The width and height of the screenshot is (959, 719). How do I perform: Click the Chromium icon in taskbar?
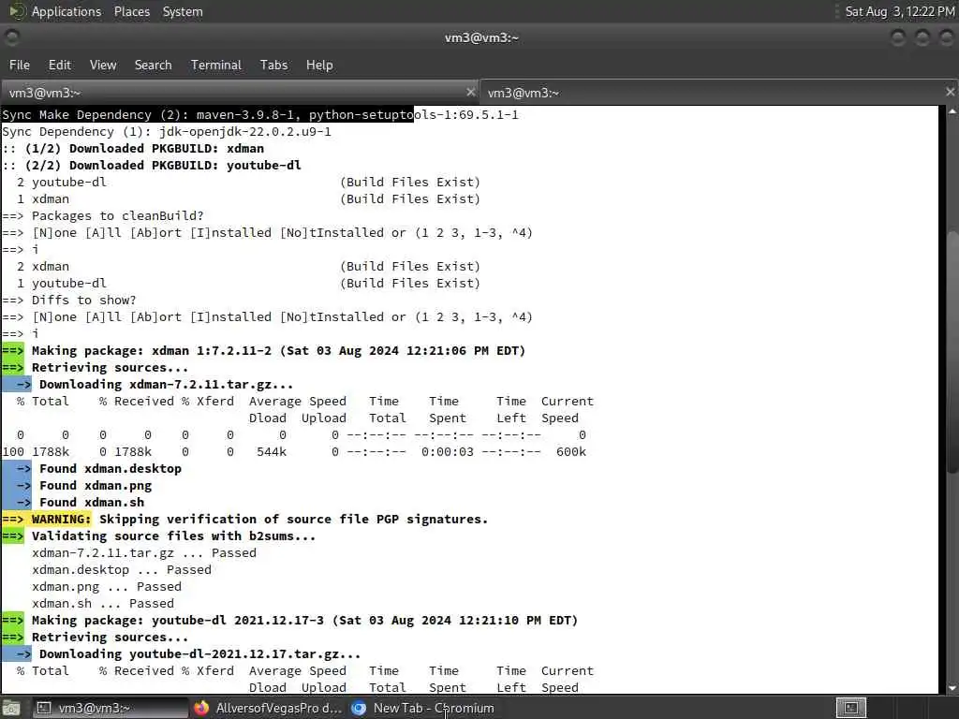359,708
